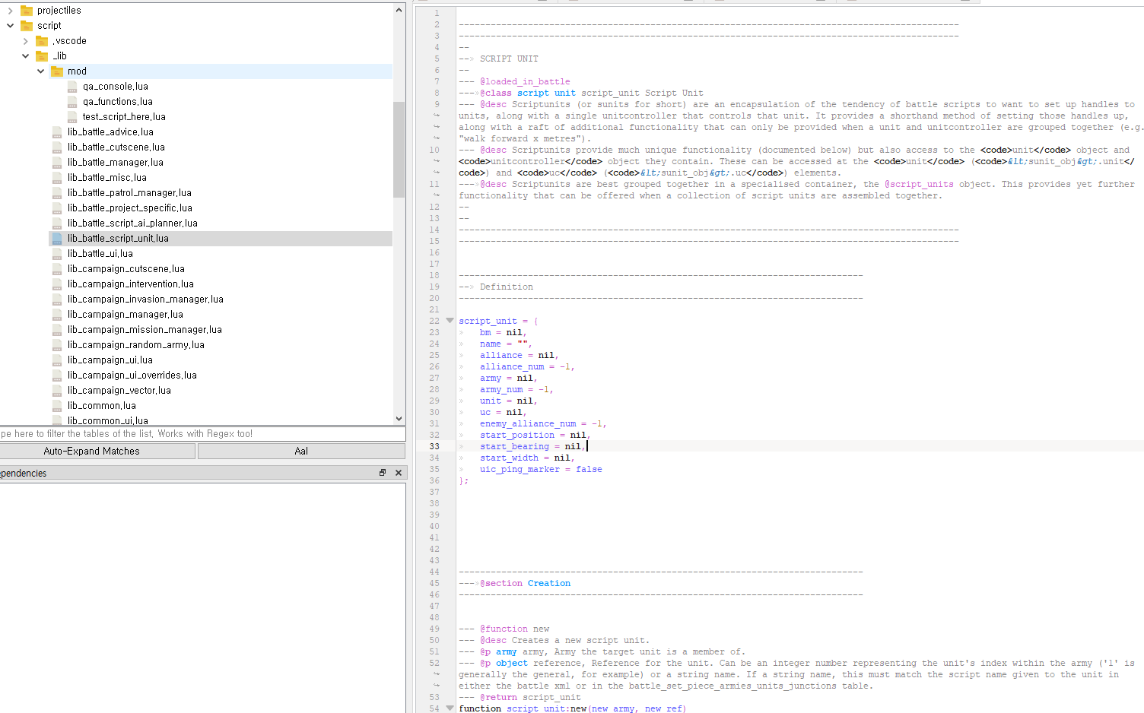Open lib_battle_manager.lua in the file tree

coord(115,163)
